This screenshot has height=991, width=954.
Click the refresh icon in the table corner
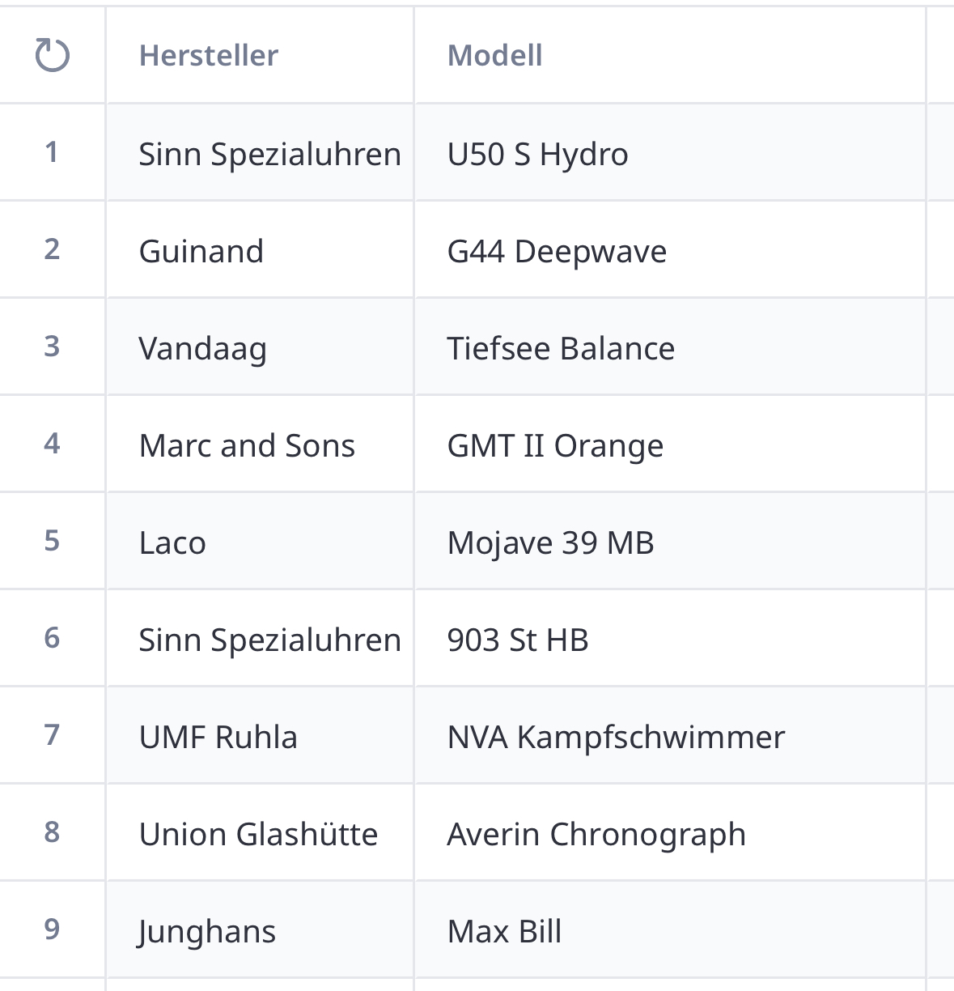(x=53, y=55)
